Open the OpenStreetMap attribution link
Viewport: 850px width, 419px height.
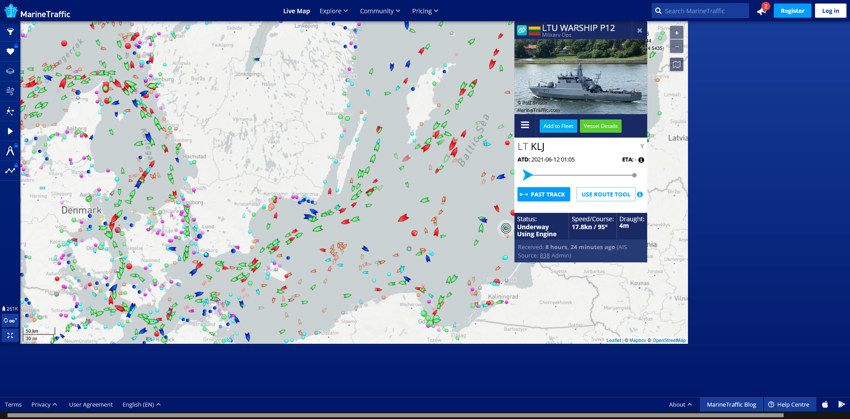click(669, 340)
